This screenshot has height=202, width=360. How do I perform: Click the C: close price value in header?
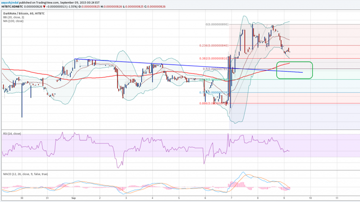(155, 6)
